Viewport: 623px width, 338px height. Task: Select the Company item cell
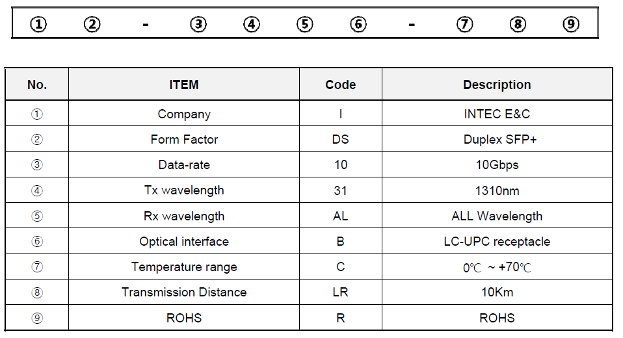click(x=184, y=114)
